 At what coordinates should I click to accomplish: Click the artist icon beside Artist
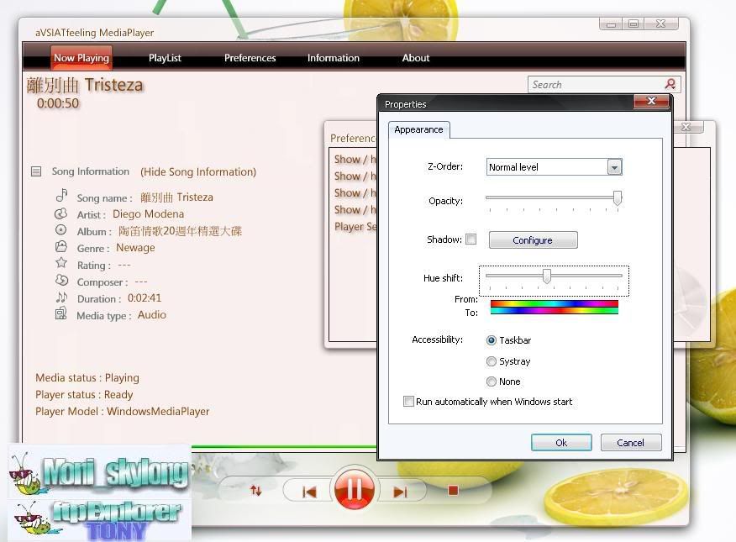[61, 213]
